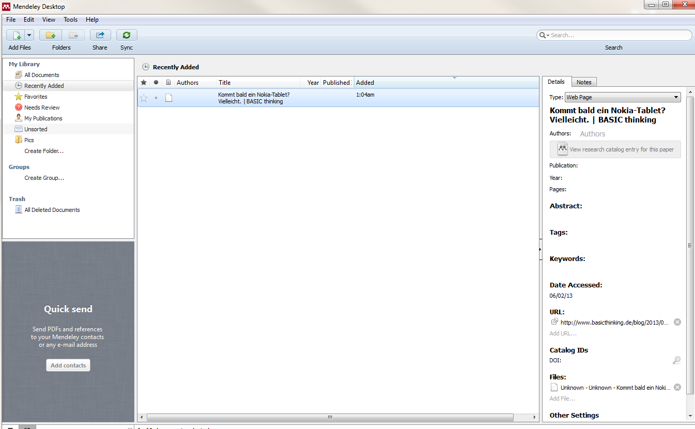This screenshot has height=429, width=695.
Task: Expand the search options magnifier dropdown
Action: tap(544, 35)
